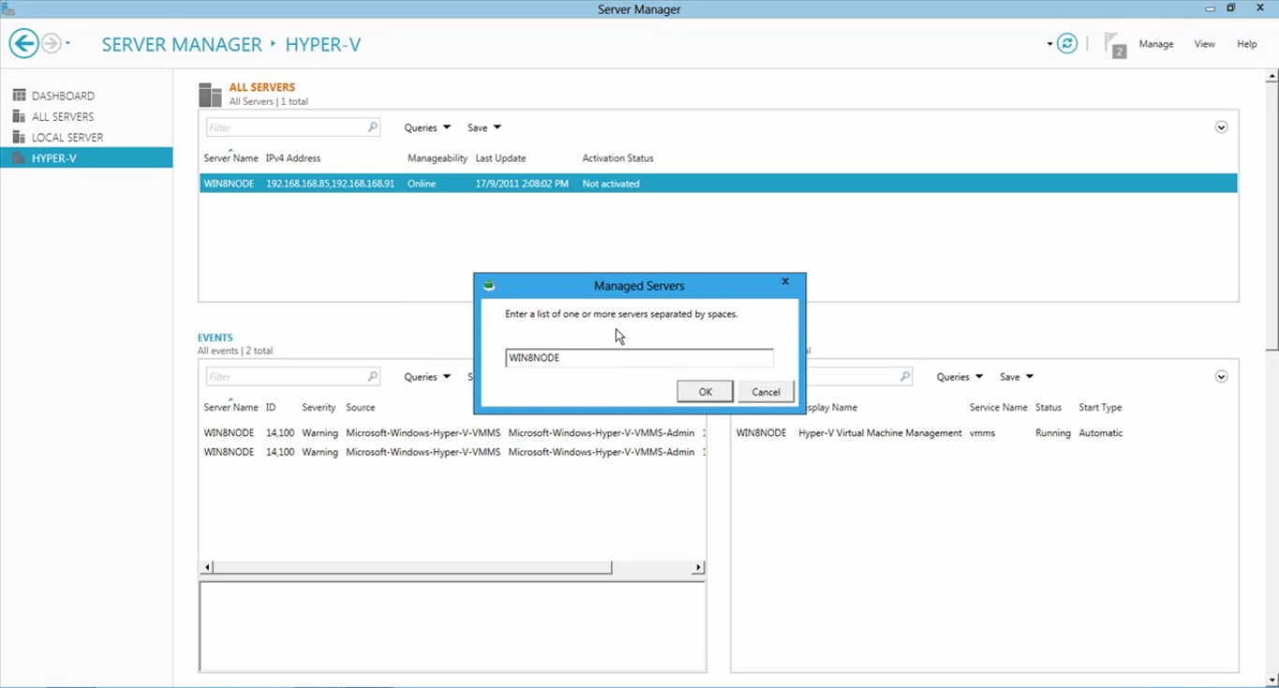This screenshot has height=688, width=1279.
Task: Click search magnifier in services filter
Action: tap(905, 376)
